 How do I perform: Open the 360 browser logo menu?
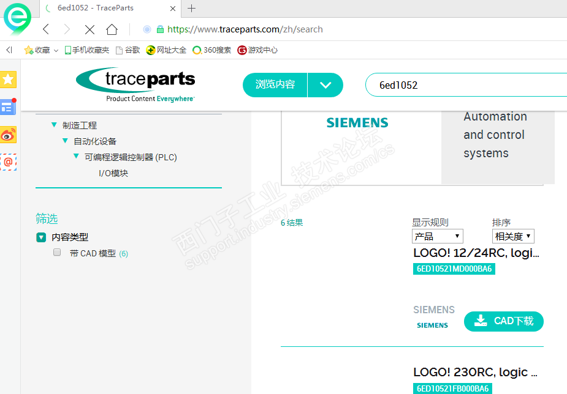[17, 19]
